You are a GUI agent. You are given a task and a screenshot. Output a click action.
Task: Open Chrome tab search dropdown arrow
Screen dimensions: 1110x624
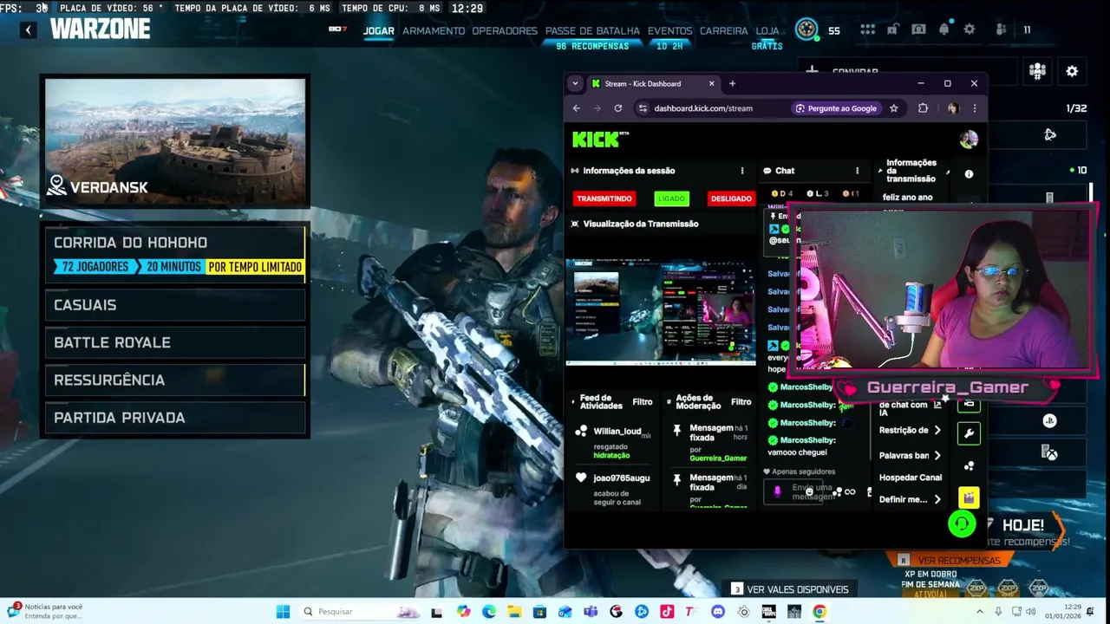(575, 83)
